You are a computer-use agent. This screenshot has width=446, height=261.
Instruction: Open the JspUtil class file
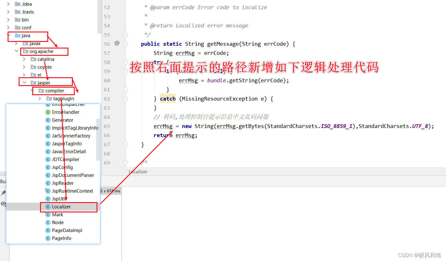click(x=59, y=199)
